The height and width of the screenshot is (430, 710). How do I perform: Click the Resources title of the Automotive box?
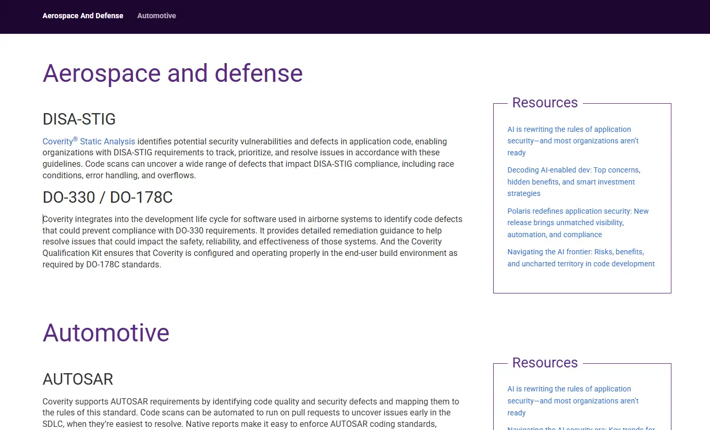tap(545, 363)
